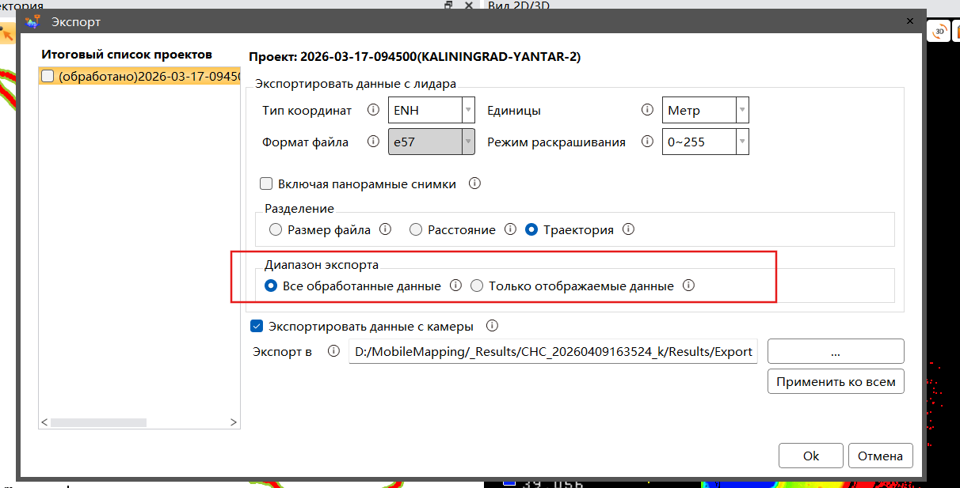Select Размер файла split option
The image size is (960, 488).
(x=276, y=229)
